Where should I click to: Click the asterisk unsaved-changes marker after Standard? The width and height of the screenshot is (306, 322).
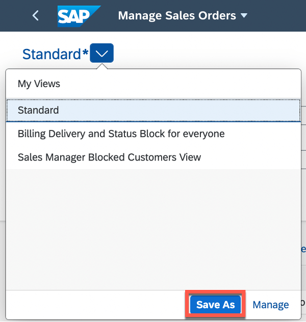tap(85, 52)
